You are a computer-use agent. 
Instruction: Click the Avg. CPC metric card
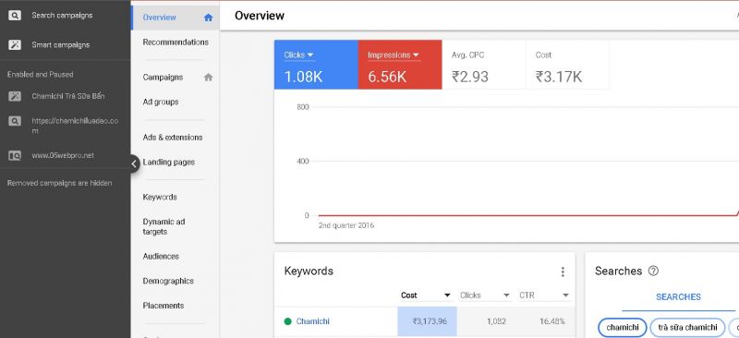[x=483, y=65]
